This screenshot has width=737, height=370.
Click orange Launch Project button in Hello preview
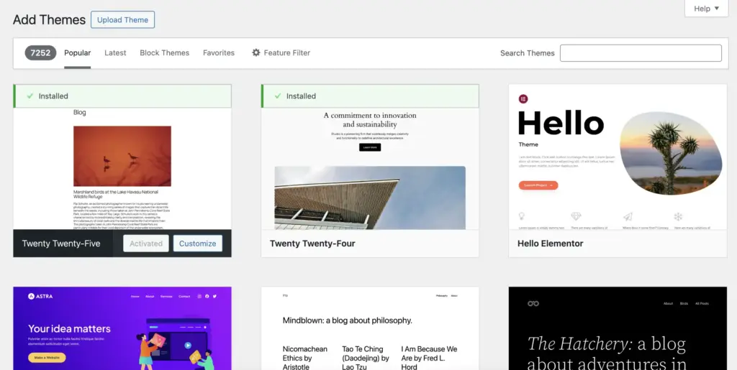coord(538,185)
